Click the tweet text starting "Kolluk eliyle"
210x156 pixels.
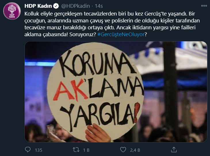pyautogui.click(x=112, y=24)
